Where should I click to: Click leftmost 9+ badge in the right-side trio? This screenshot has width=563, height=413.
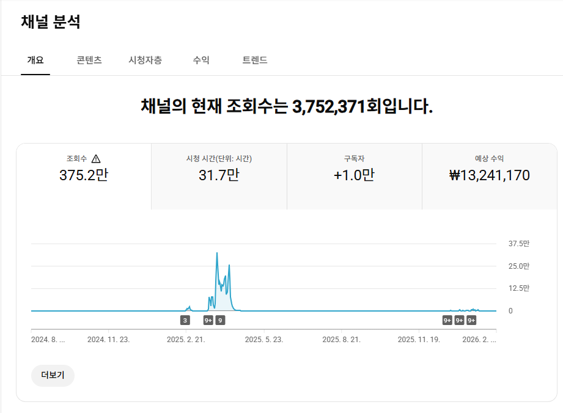tap(447, 320)
